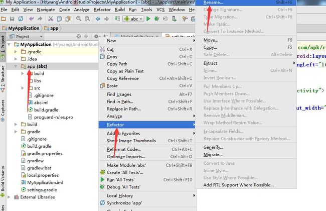Choose Replace in Path... option
The height and width of the screenshot is (211, 326).
tap(147, 109)
